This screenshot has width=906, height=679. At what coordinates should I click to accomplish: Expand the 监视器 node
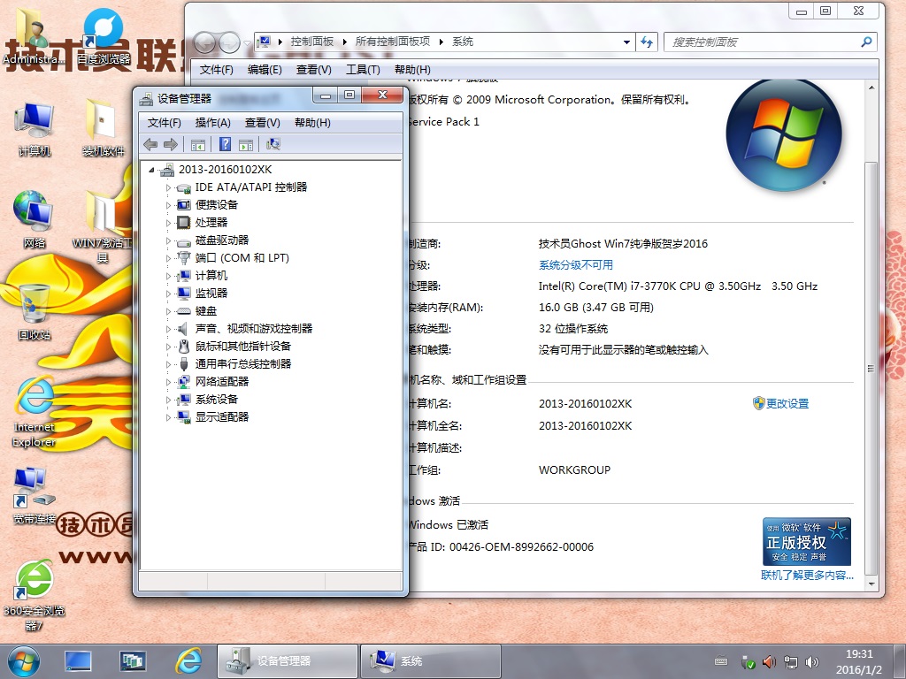(x=168, y=294)
